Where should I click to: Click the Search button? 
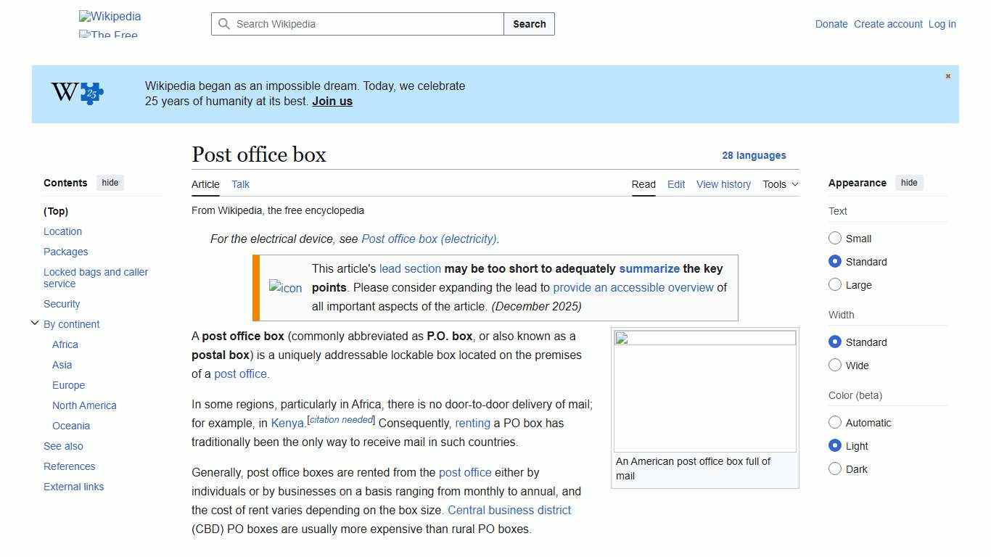point(529,24)
